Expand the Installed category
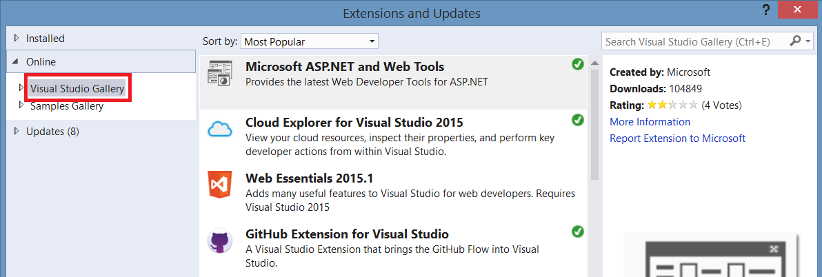The image size is (822, 277). click(17, 39)
